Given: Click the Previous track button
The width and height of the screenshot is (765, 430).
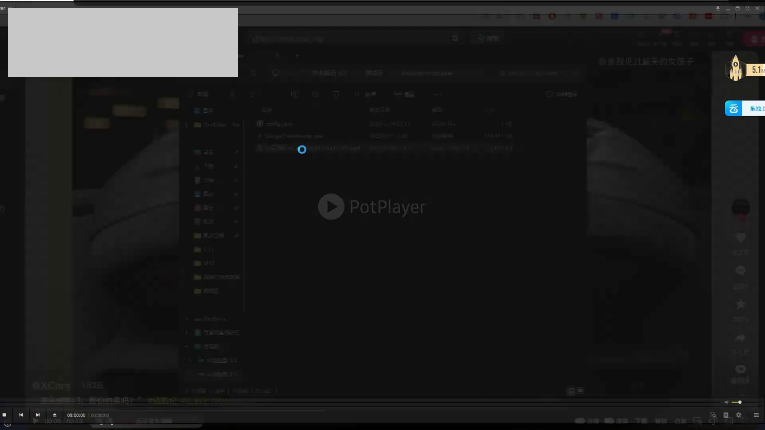Looking at the screenshot, I should (21, 415).
